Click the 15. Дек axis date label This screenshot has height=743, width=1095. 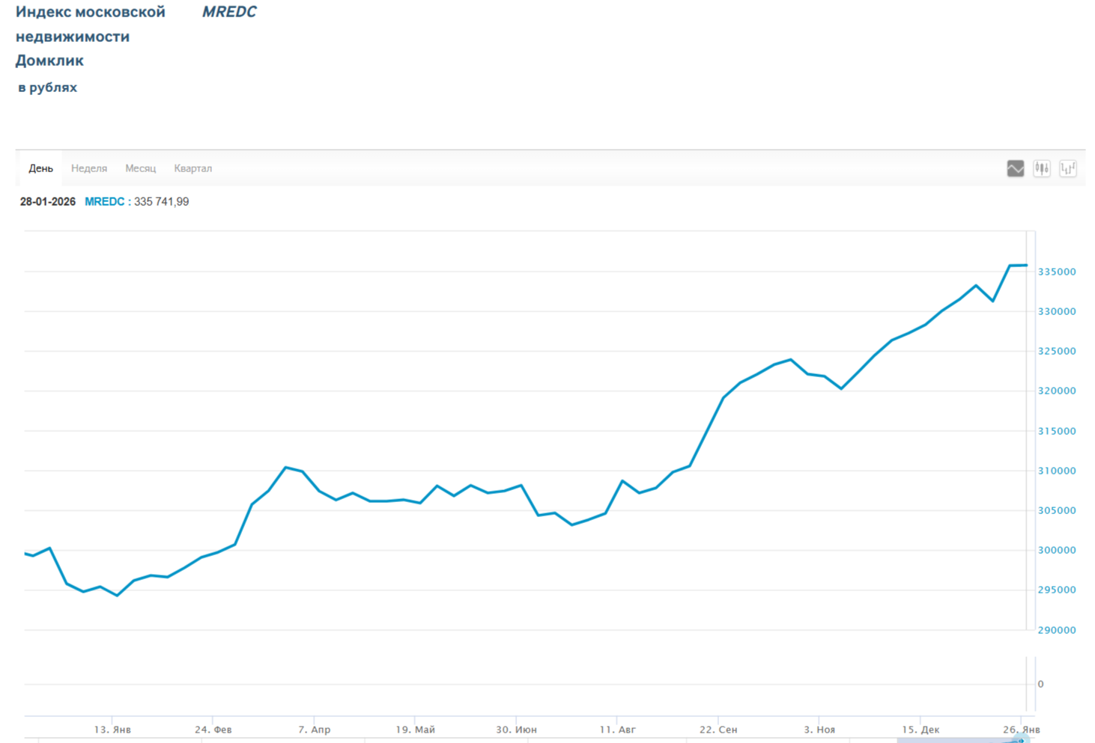(920, 729)
